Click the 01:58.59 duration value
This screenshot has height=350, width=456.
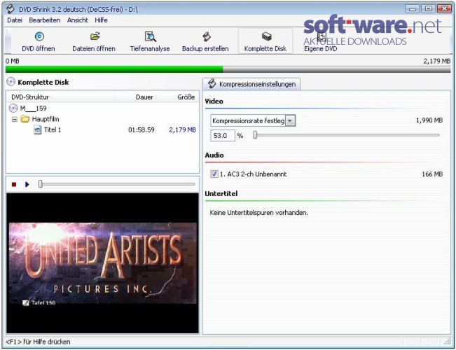[141, 129]
